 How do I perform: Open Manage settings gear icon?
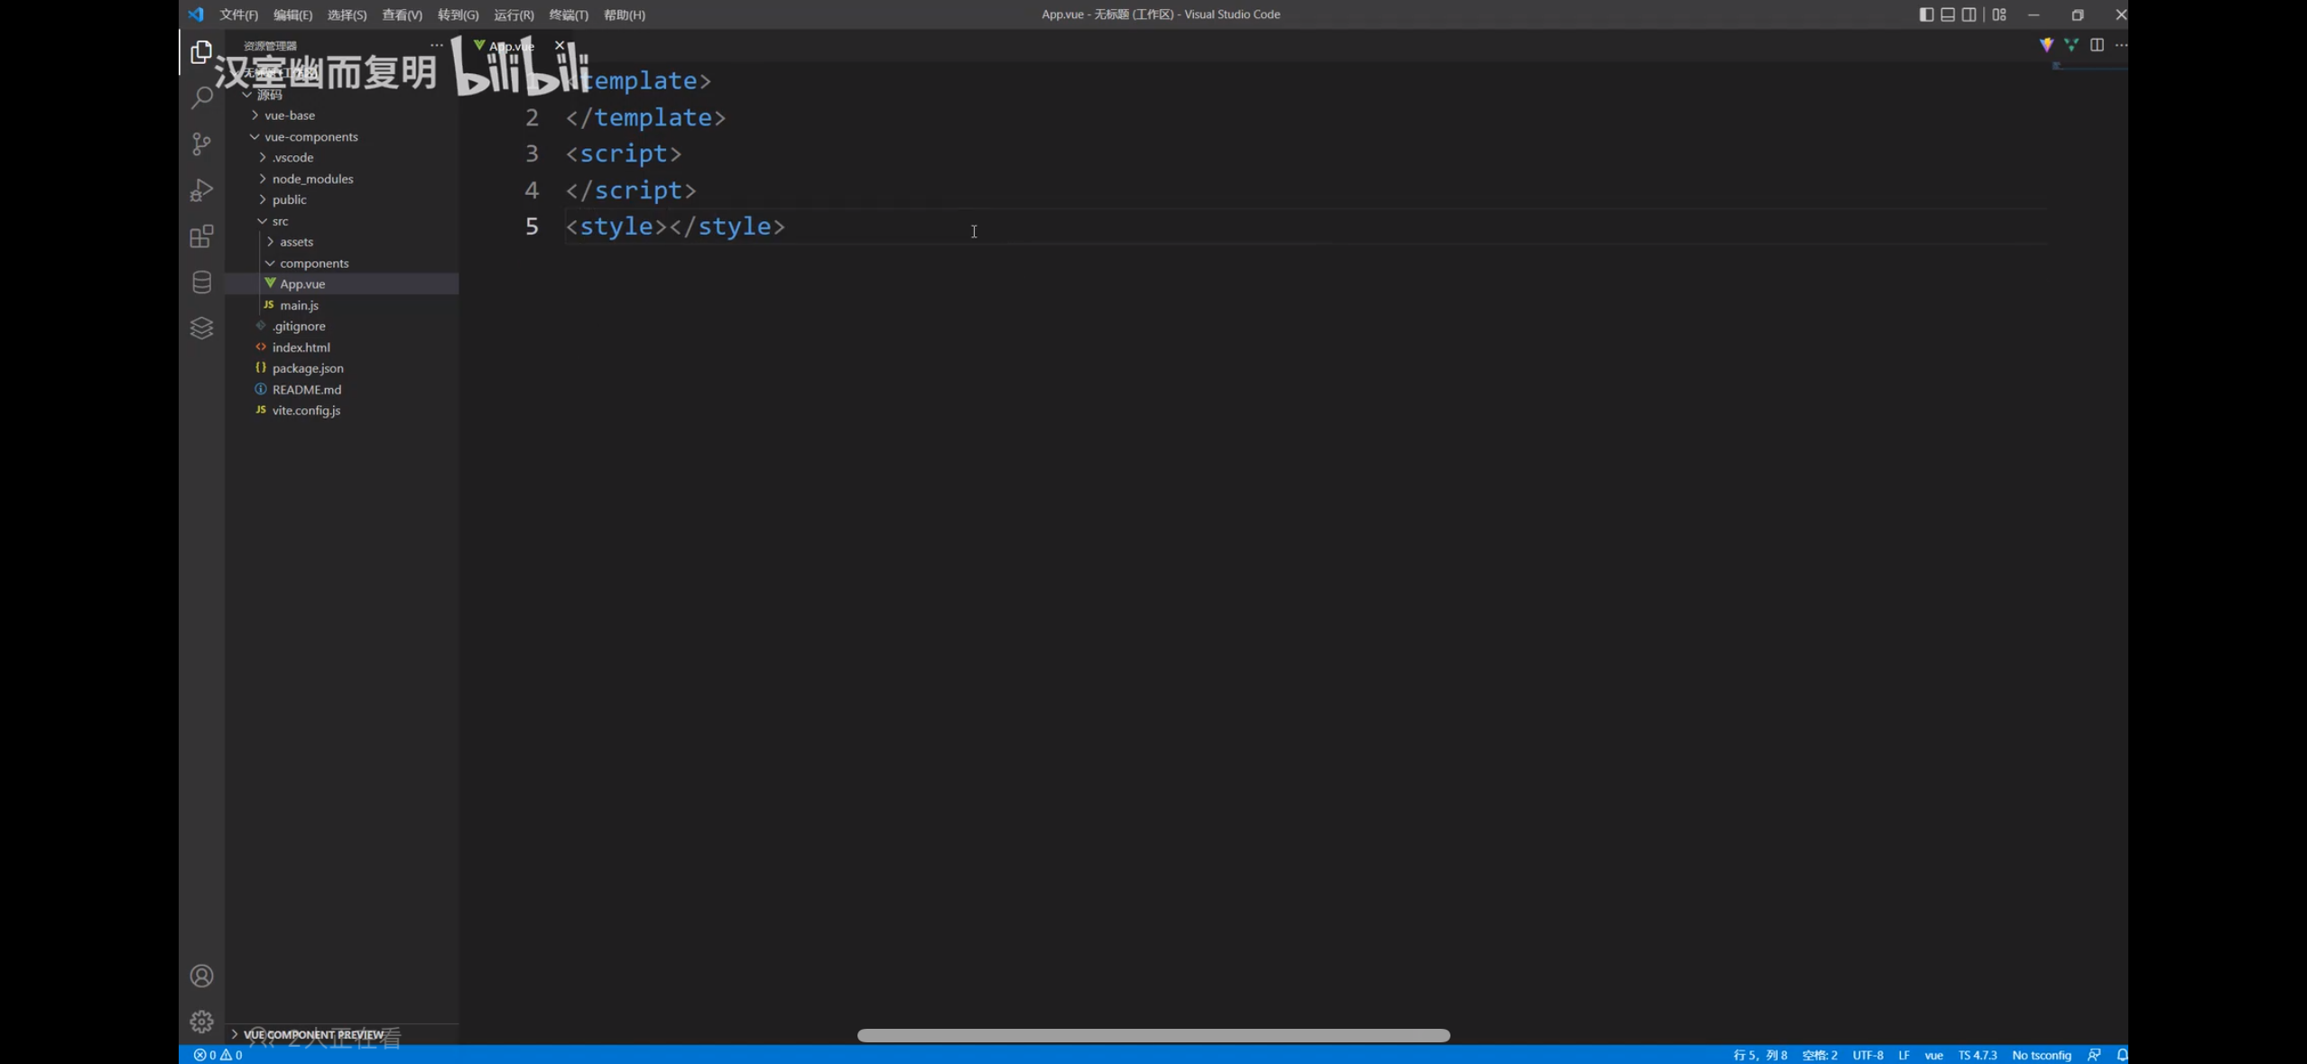[x=201, y=1022]
